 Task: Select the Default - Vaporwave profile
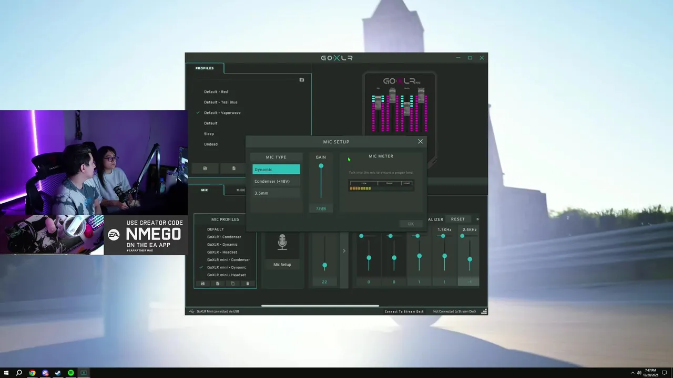coord(222,113)
